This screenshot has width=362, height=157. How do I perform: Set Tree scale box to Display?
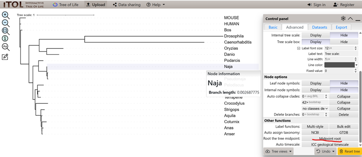[316, 42]
